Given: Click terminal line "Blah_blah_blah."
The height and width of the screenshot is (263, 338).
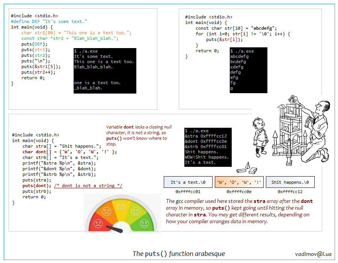Looking at the screenshot, I should [x=94, y=67].
